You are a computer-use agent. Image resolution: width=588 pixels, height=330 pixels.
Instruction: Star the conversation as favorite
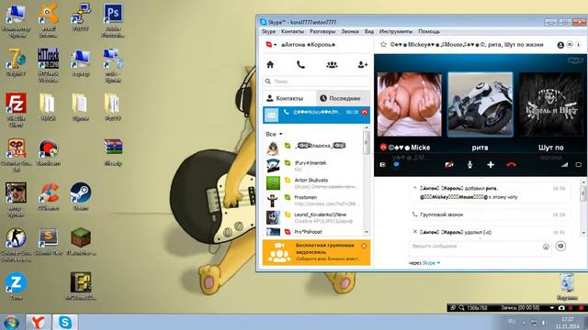click(383, 45)
